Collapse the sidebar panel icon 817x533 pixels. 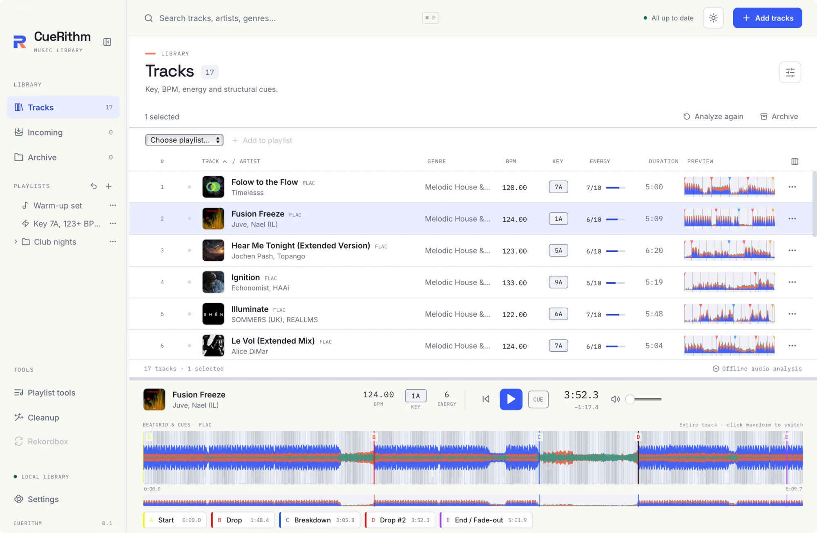coord(107,42)
